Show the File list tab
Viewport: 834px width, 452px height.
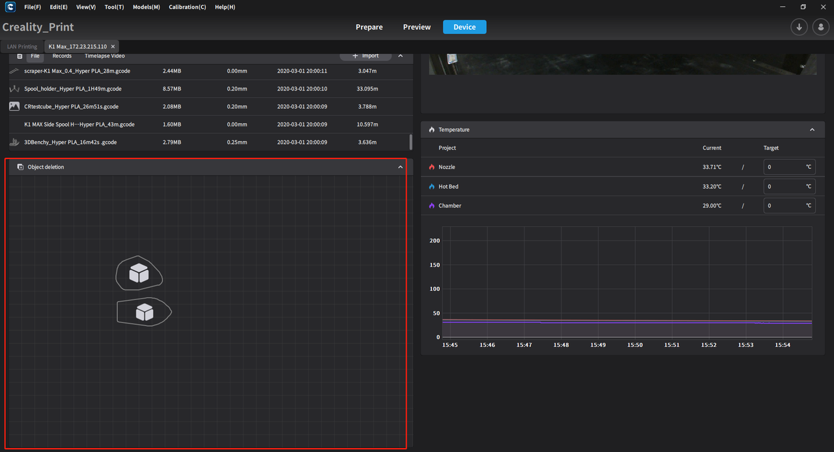coord(35,56)
